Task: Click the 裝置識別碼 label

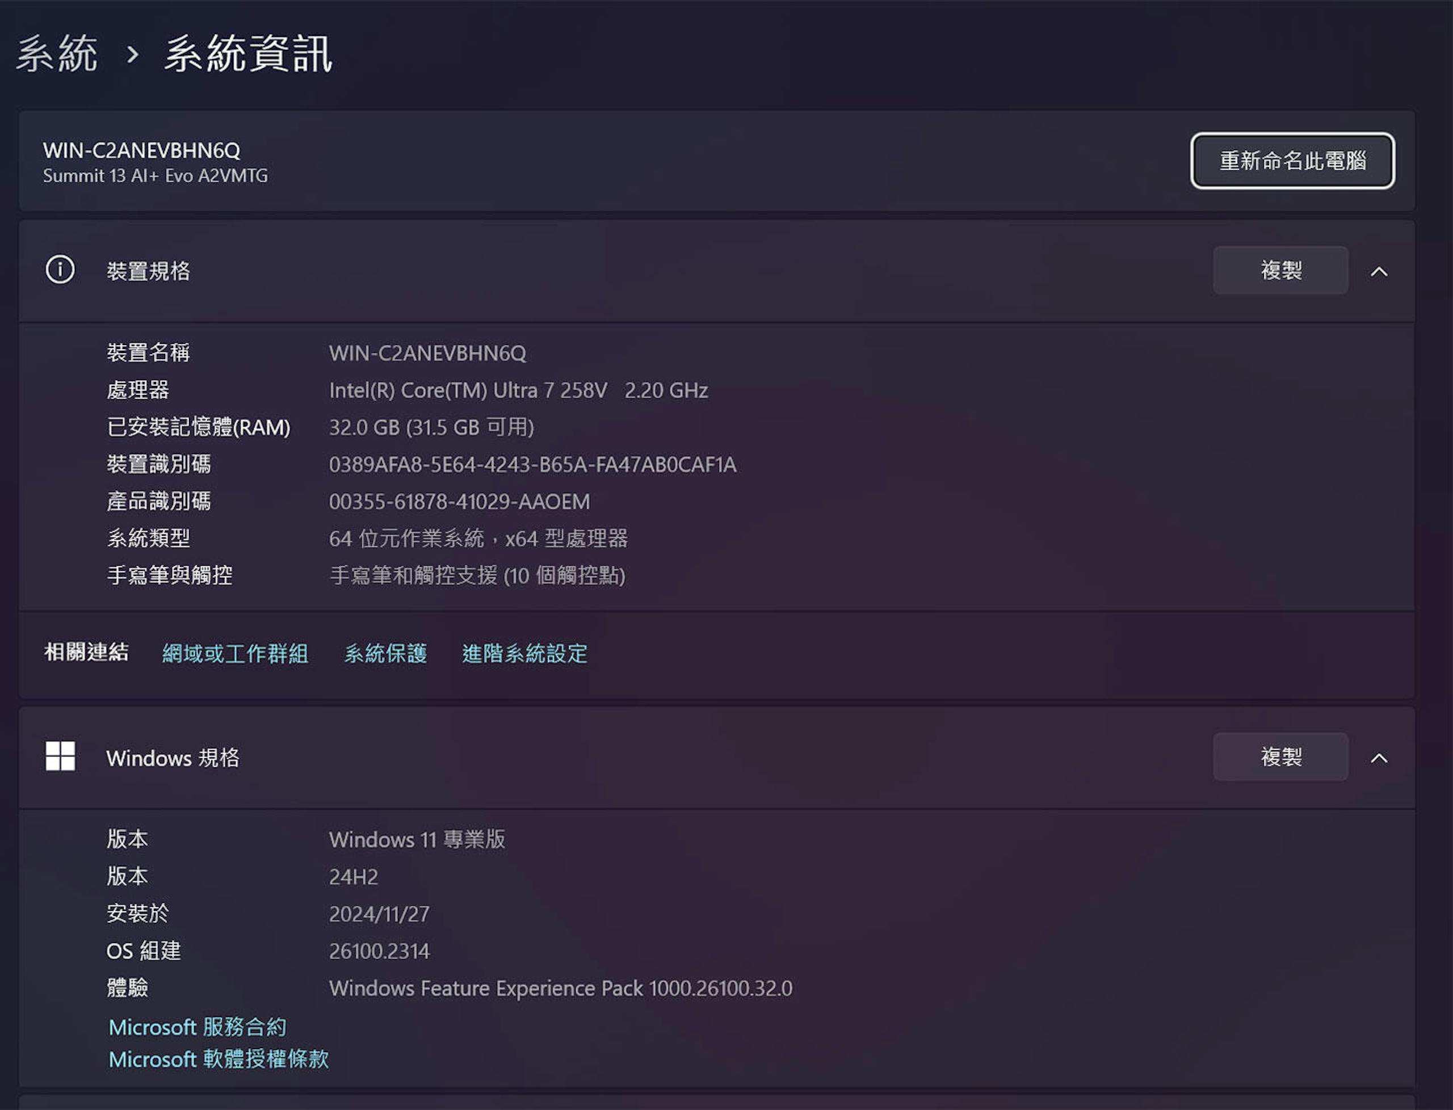Action: click(x=159, y=464)
